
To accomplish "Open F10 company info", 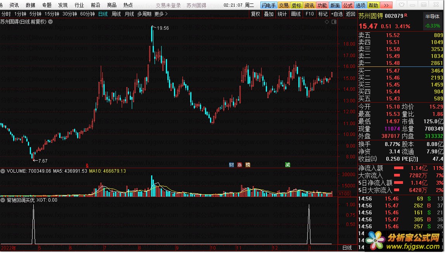I will tap(310, 14).
